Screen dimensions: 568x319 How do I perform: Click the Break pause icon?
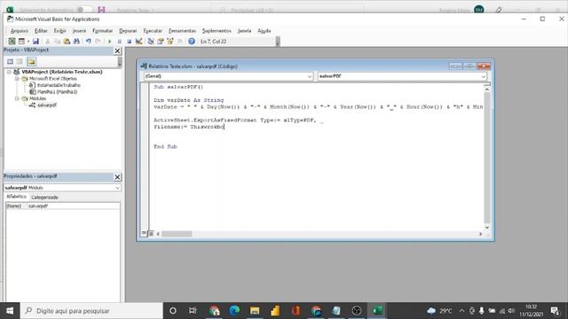coord(120,42)
